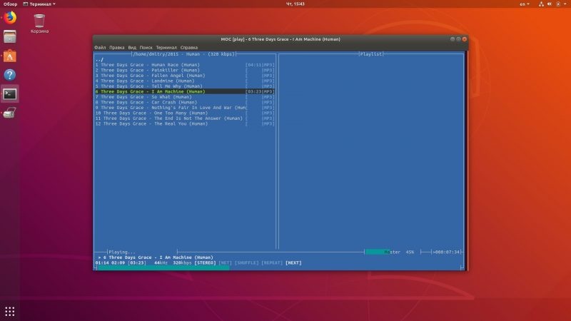Click the song progress bar
This screenshot has height=321, width=571.
click(x=279, y=268)
